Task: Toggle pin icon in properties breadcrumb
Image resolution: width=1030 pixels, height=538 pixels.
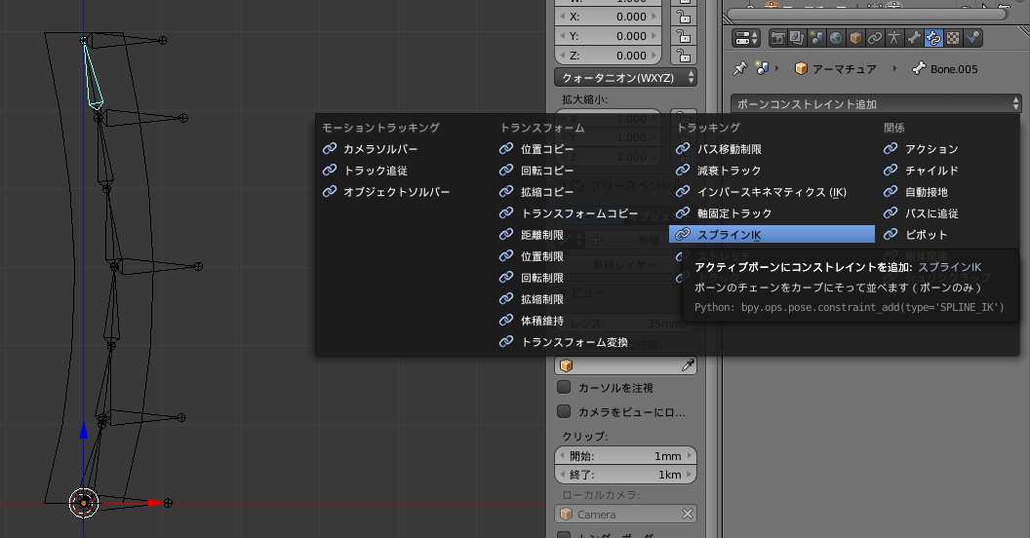Action: [740, 68]
